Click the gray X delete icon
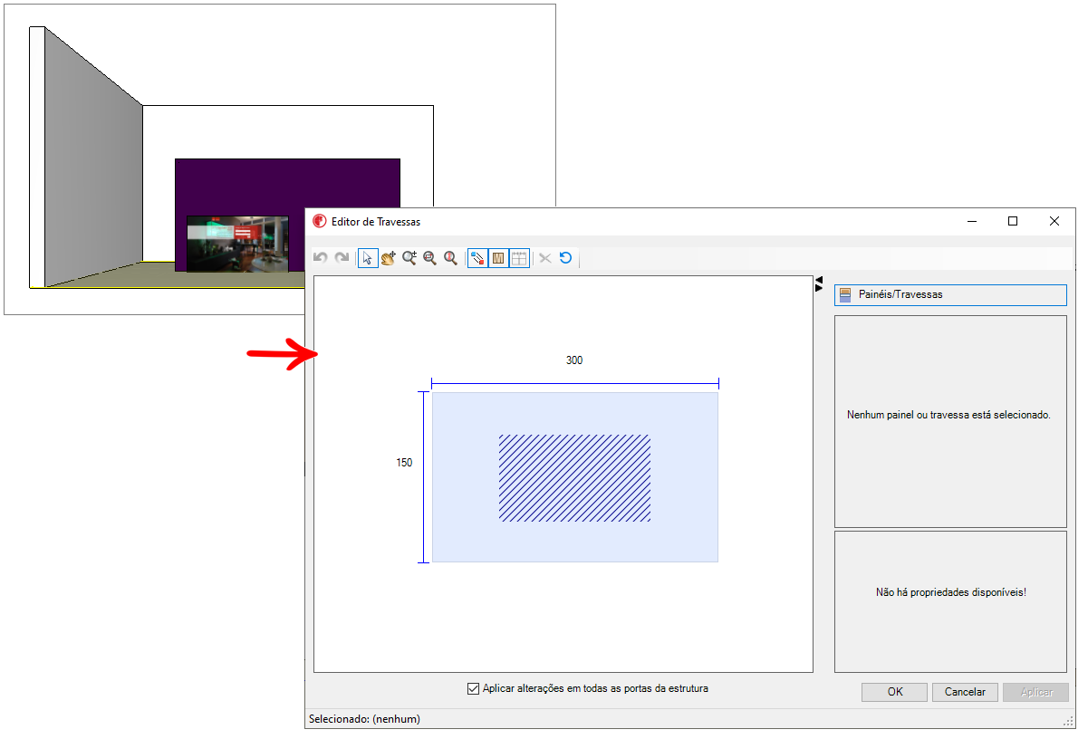The image size is (1088, 739). [545, 258]
